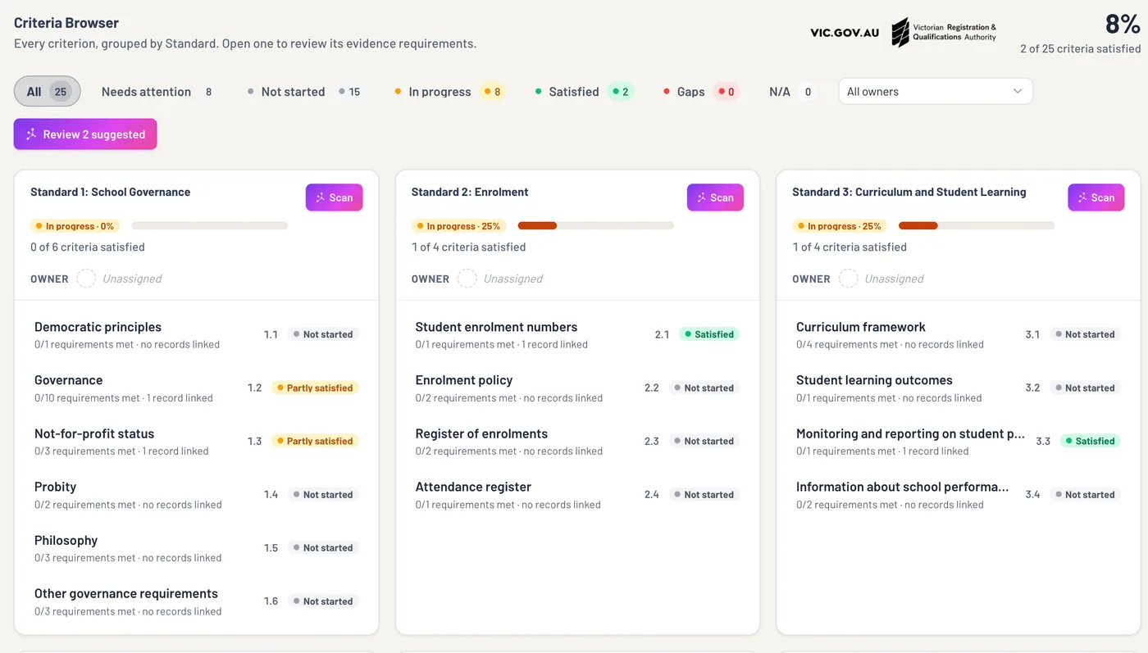Open the Attendance register criterion
Screen dimensions: 1148x653
coord(577,495)
